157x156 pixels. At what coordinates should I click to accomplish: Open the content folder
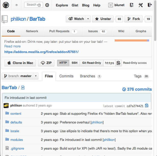point(16,114)
